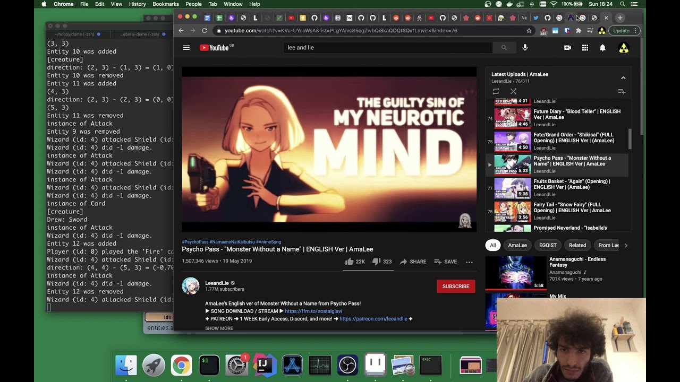Viewport: 680px width, 382px height.
Task: Open Activity Monitor from the Dock
Action: tap(320, 365)
